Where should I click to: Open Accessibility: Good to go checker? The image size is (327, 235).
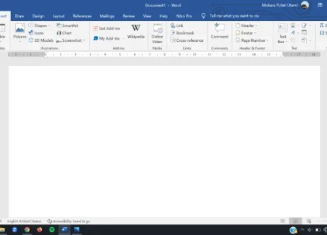coord(69,221)
